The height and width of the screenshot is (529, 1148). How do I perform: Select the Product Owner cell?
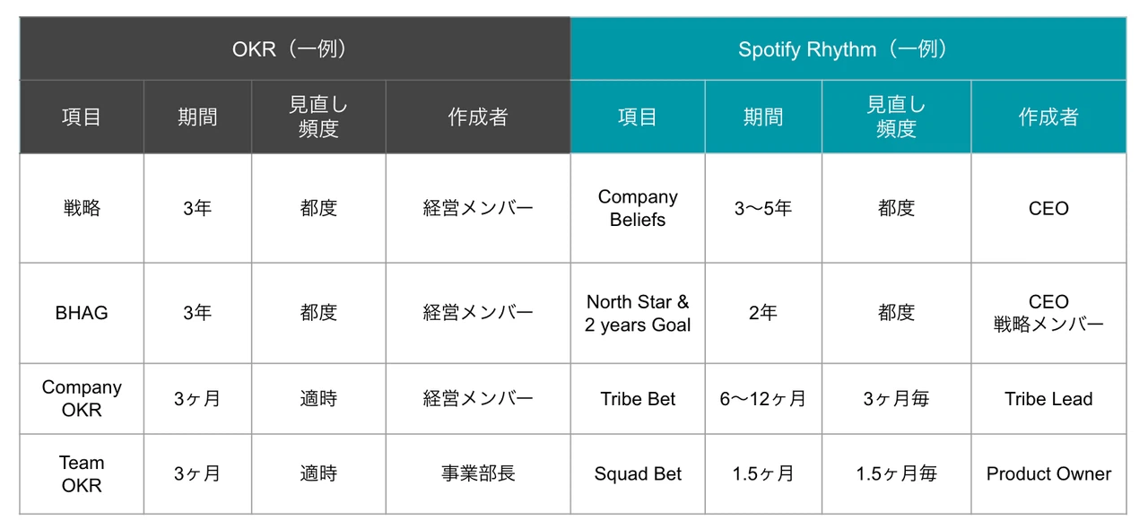(1048, 474)
